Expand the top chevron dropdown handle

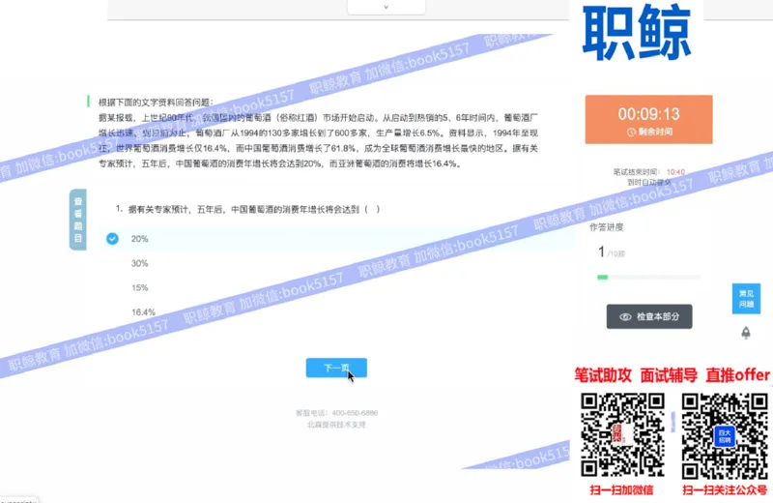click(386, 7)
